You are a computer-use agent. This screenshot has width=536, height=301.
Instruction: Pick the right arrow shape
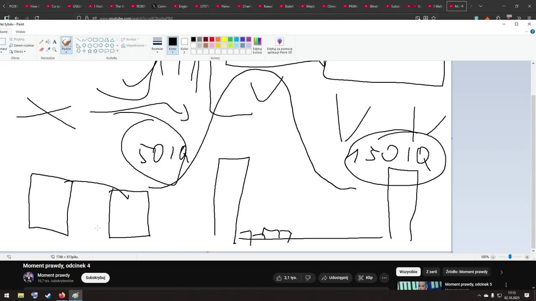(101, 45)
